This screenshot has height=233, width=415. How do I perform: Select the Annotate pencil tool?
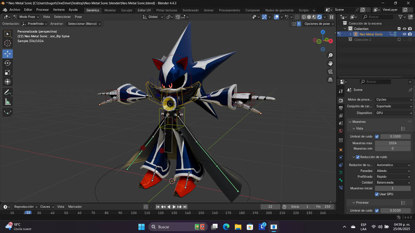7,92
